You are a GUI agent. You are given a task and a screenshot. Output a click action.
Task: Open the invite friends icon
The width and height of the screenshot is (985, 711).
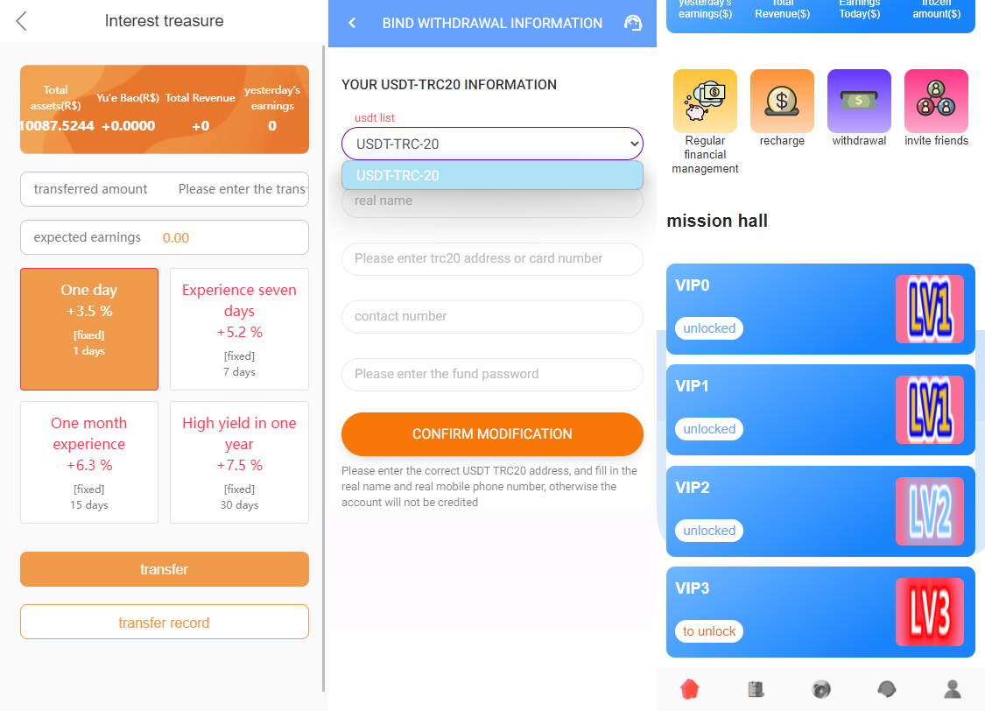click(936, 101)
